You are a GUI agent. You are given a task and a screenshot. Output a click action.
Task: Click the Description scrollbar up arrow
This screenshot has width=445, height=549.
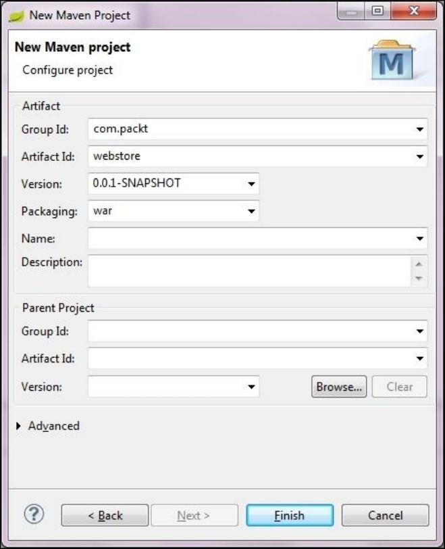419,264
